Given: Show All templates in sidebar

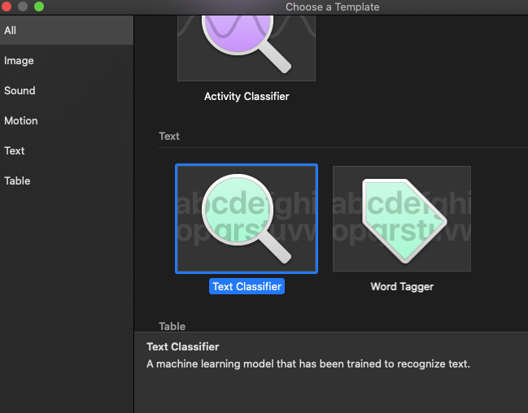Looking at the screenshot, I should coord(67,30).
